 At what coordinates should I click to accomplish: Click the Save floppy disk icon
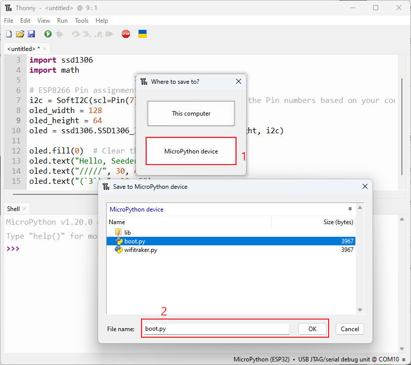pyautogui.click(x=31, y=34)
